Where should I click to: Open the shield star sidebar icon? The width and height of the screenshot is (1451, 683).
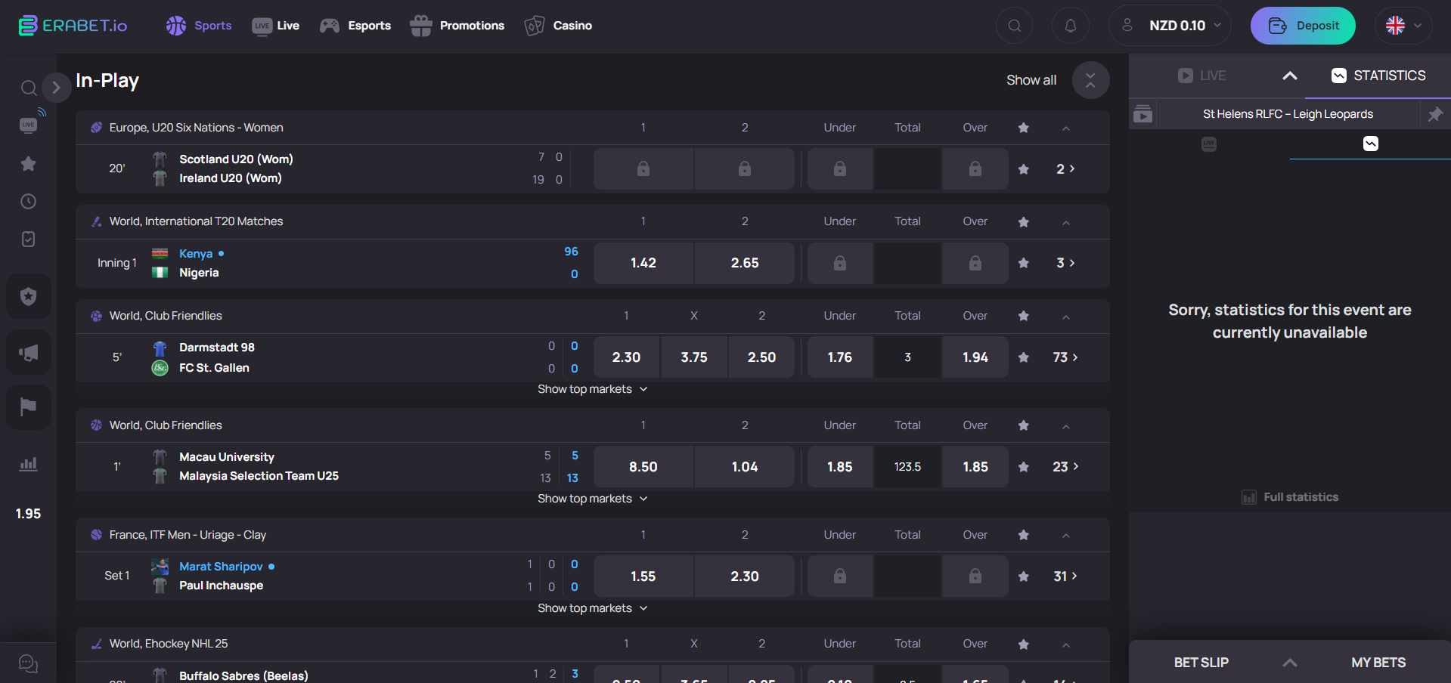[x=29, y=296]
